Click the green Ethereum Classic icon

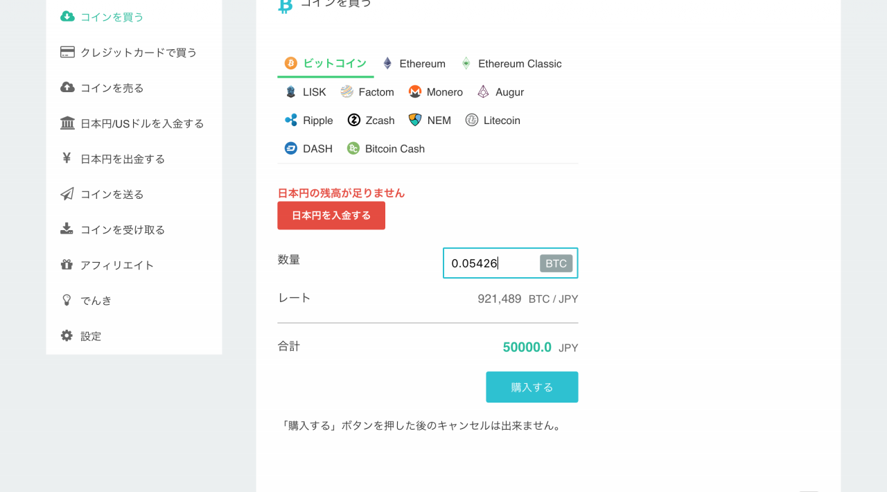pyautogui.click(x=466, y=63)
